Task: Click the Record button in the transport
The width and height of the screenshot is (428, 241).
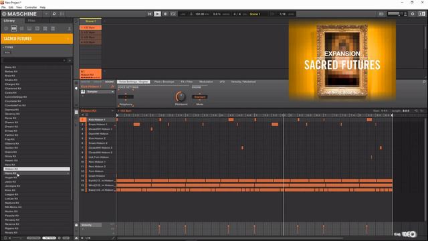Action: tap(165, 14)
